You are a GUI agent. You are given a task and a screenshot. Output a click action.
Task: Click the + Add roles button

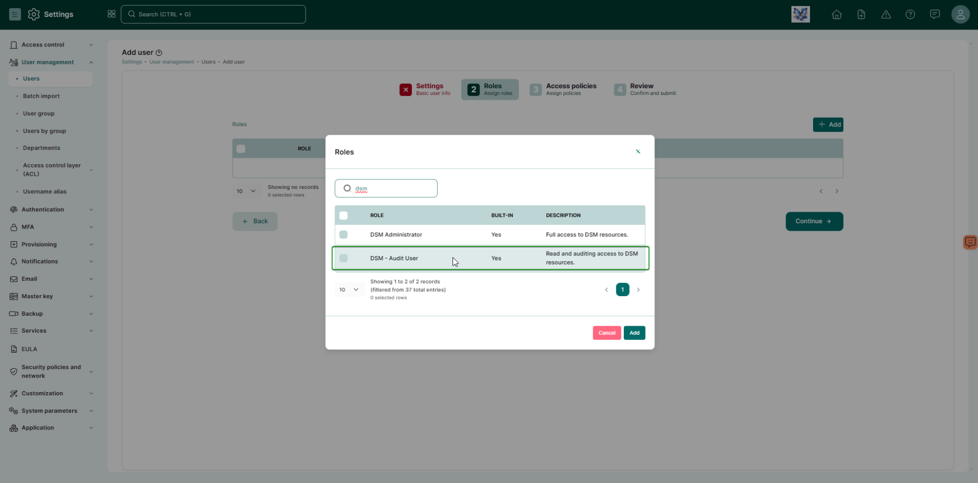[828, 125]
